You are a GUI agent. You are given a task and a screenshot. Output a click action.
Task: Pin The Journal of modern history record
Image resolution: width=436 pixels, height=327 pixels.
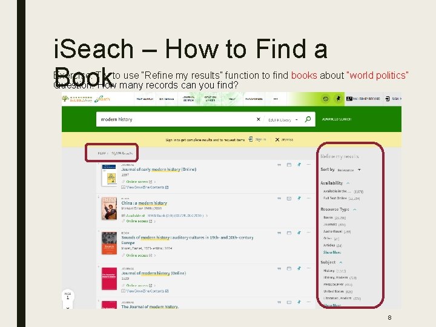(x=299, y=302)
